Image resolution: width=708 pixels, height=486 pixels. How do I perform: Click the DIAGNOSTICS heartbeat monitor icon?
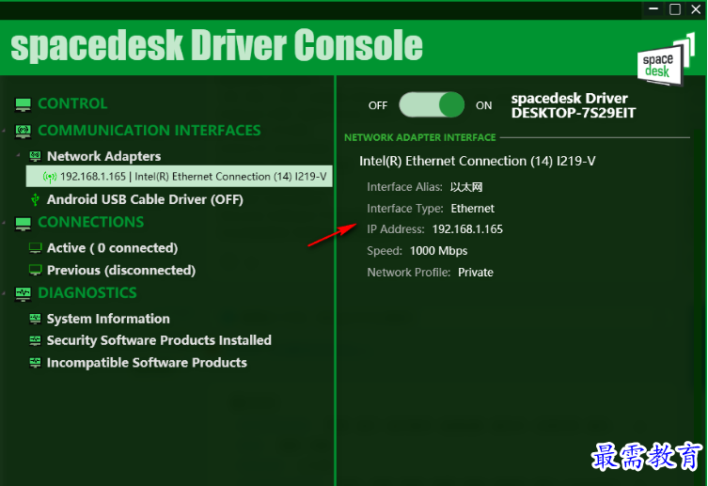coord(23,294)
